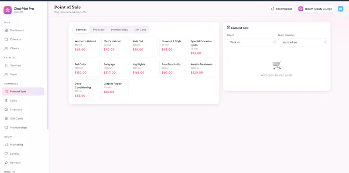
Task: Add Women's Haircut to the sale
Action: 86,47
